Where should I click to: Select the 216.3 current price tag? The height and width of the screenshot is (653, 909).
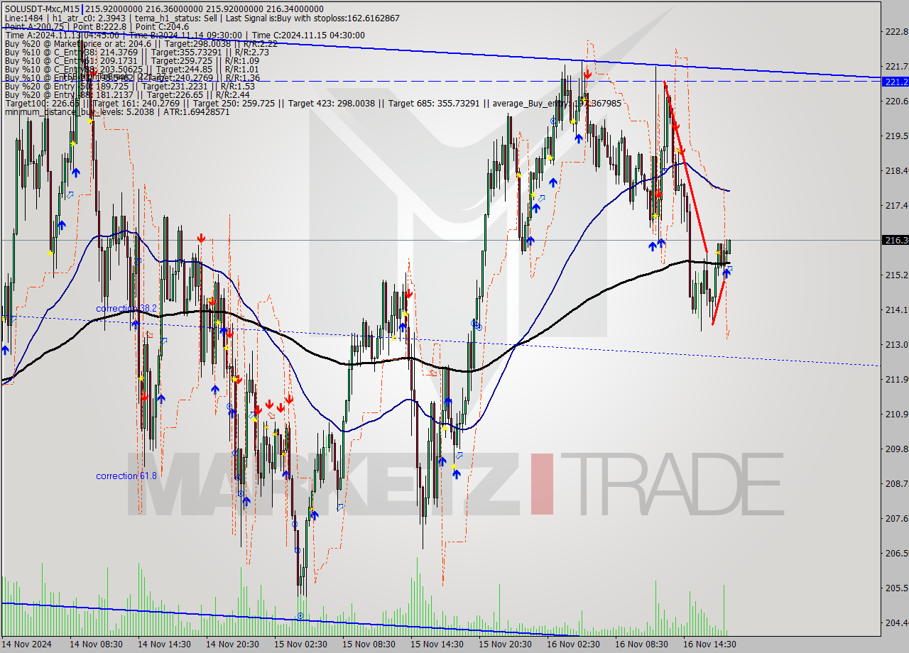896,240
